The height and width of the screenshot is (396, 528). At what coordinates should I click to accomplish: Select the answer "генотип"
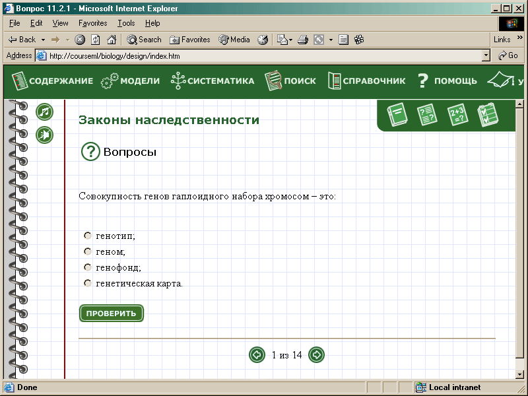tap(88, 236)
